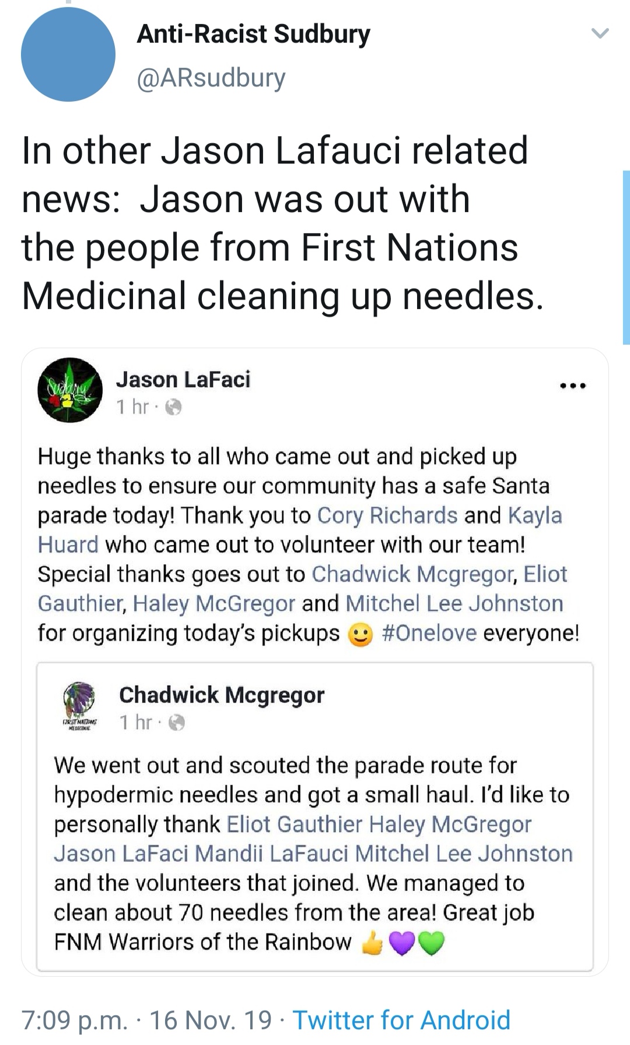This screenshot has width=630, height=1045.
Task: Open Anti-Racist Sudbury profile avatar
Action: click(68, 55)
